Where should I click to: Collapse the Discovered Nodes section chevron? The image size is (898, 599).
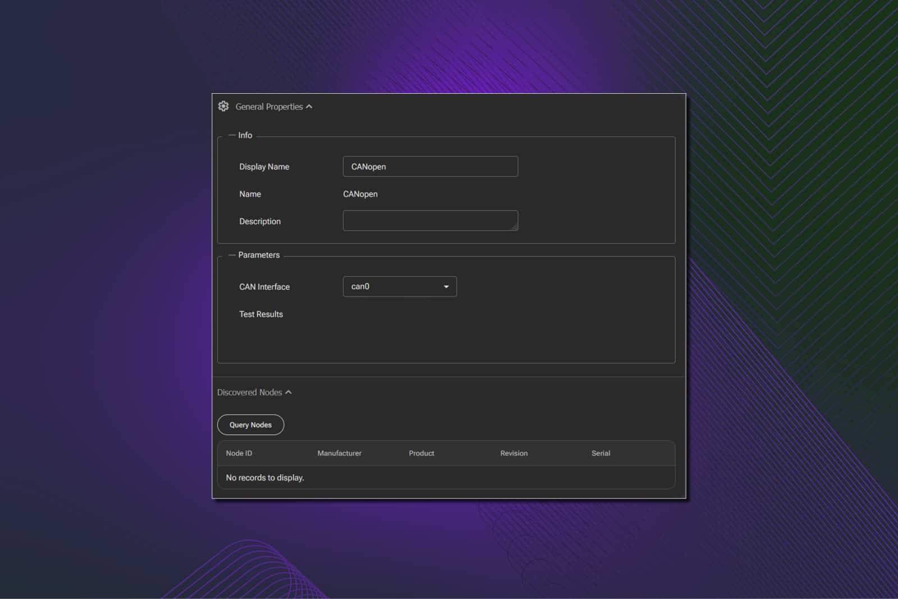(x=288, y=392)
